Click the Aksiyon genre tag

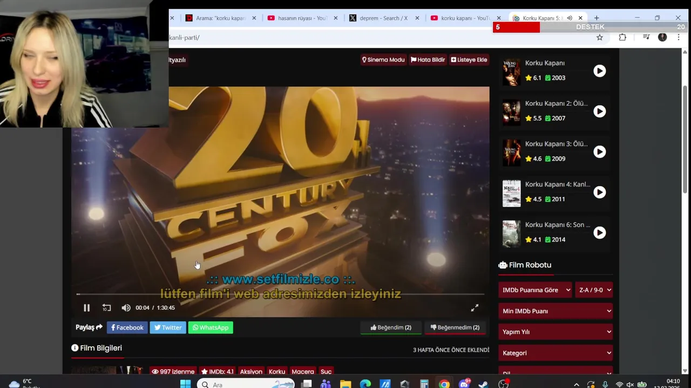251,371
